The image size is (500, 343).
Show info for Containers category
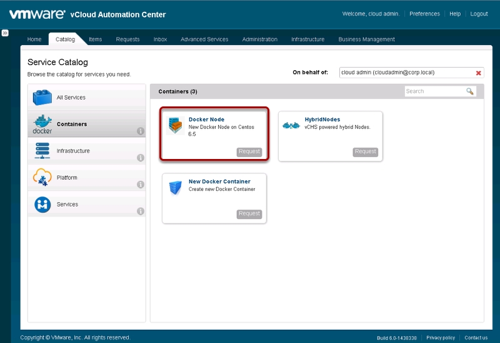tap(140, 131)
